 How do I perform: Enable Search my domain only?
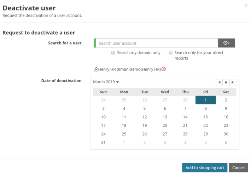pyautogui.click(x=113, y=53)
